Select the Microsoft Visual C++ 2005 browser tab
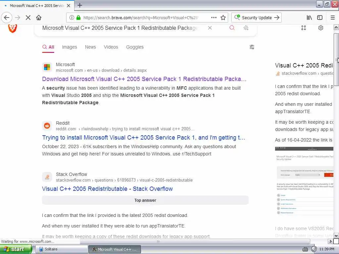Image resolution: width=339 pixels, height=254 pixels. (x=37, y=6)
